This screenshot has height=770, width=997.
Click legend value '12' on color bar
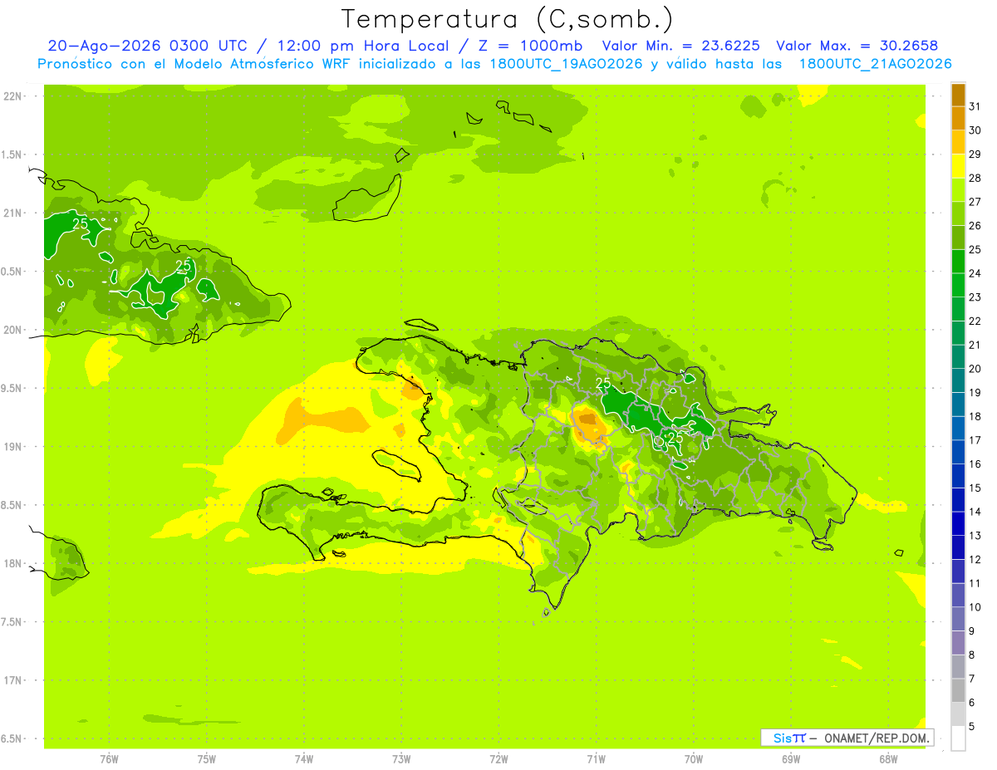click(975, 559)
